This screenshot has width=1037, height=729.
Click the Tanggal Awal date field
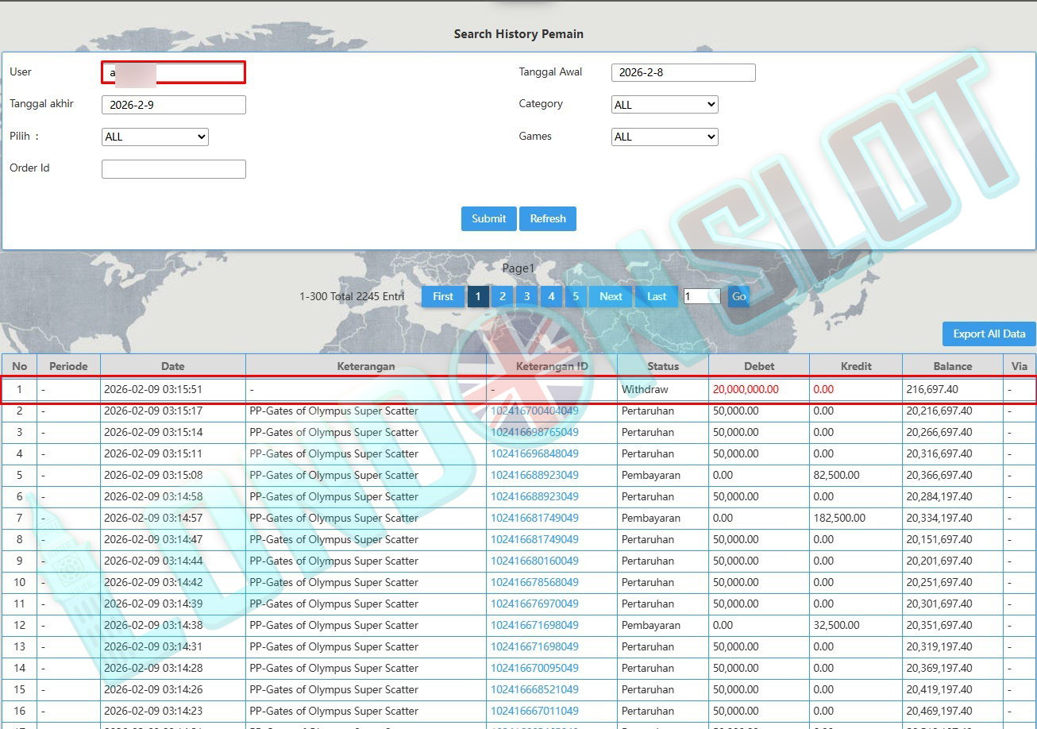pos(683,72)
